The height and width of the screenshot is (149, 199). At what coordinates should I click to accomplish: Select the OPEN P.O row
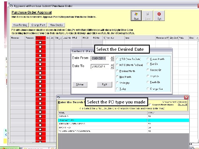[x=123, y=116]
